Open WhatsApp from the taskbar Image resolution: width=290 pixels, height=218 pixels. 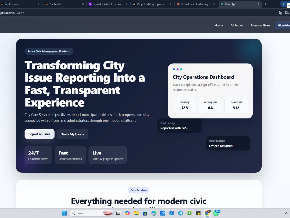click(x=216, y=213)
